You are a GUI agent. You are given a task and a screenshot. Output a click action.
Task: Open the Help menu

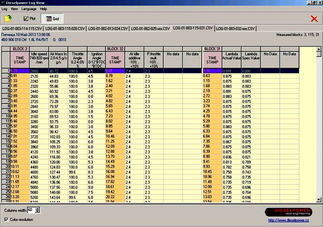tap(43, 9)
